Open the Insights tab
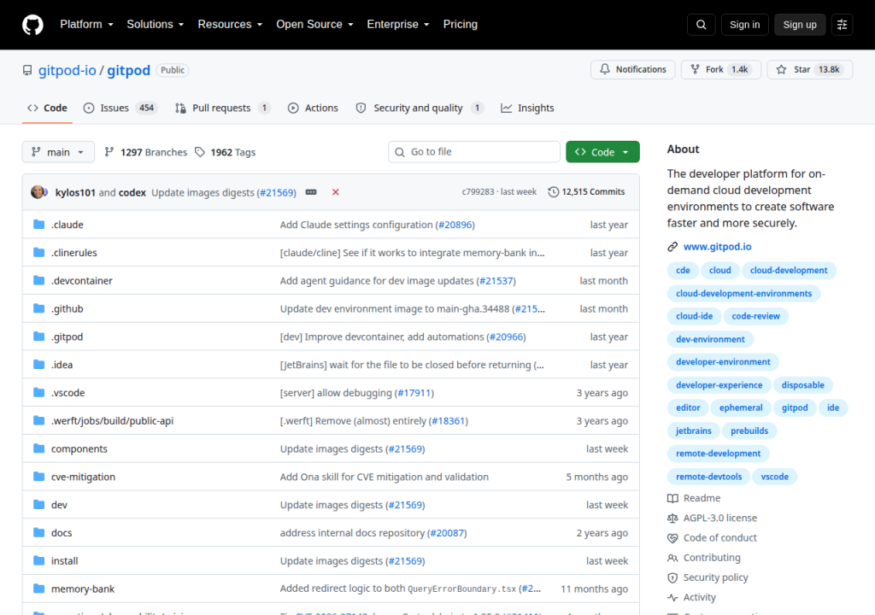 (527, 108)
